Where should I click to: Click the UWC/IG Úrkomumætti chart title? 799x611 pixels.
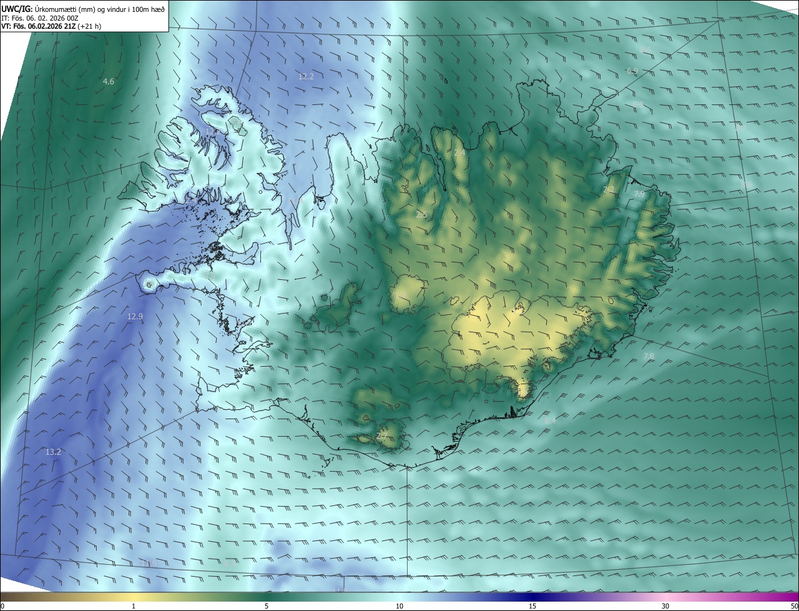(83, 8)
